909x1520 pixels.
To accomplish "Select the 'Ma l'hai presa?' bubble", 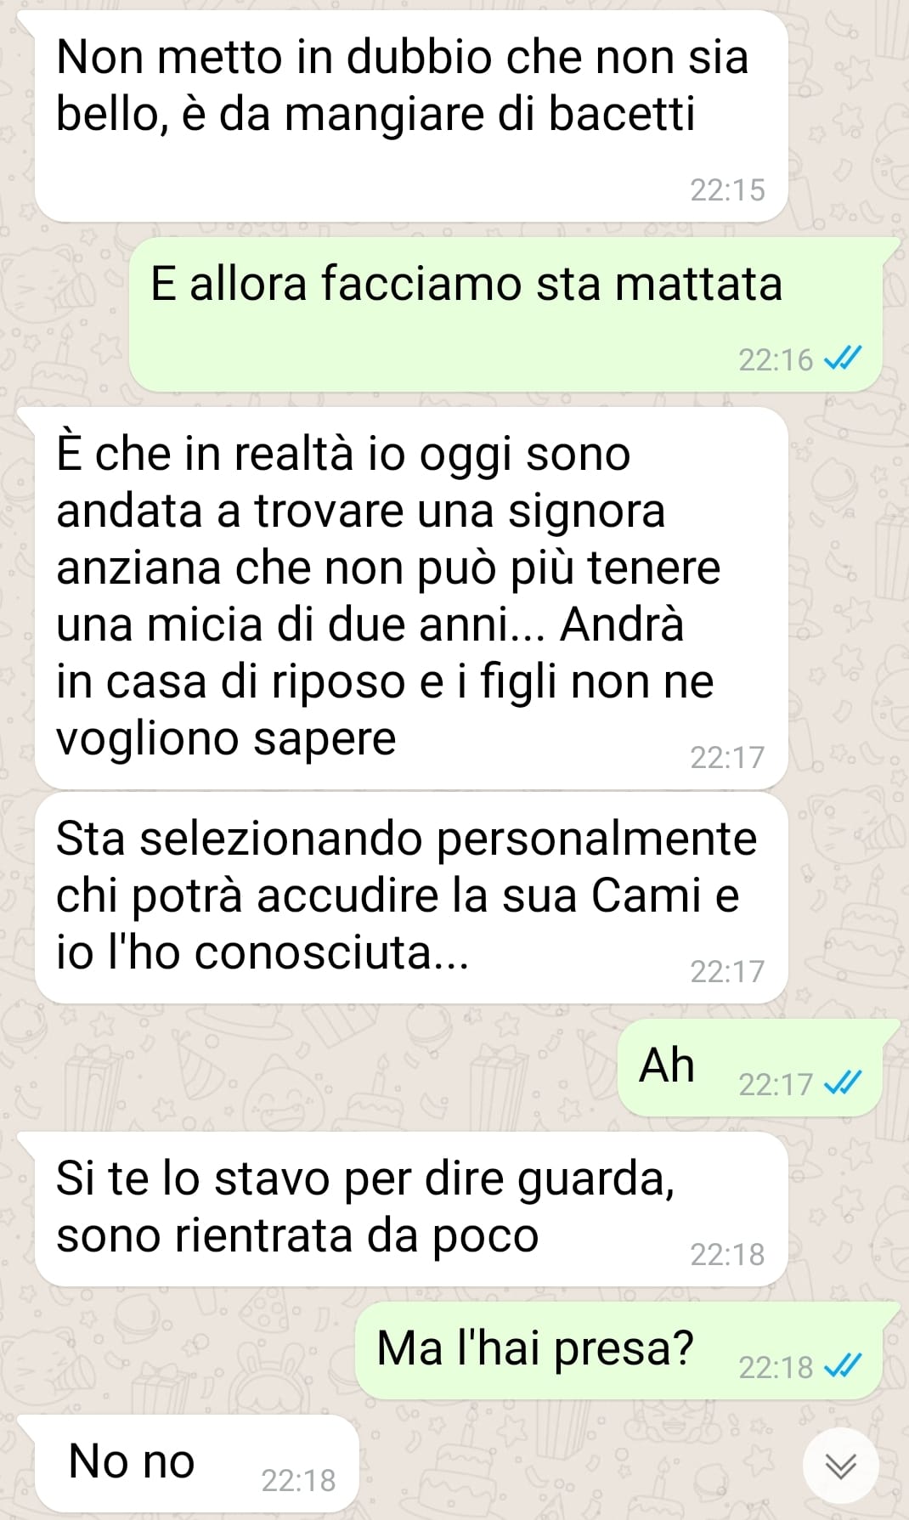I will [618, 1350].
